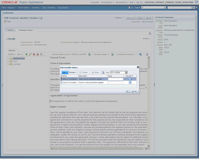
Task: Collapse the Contract Summary pane splitter
Action: pos(154,84)
